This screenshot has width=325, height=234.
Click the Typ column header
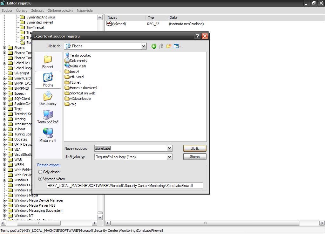point(156,17)
